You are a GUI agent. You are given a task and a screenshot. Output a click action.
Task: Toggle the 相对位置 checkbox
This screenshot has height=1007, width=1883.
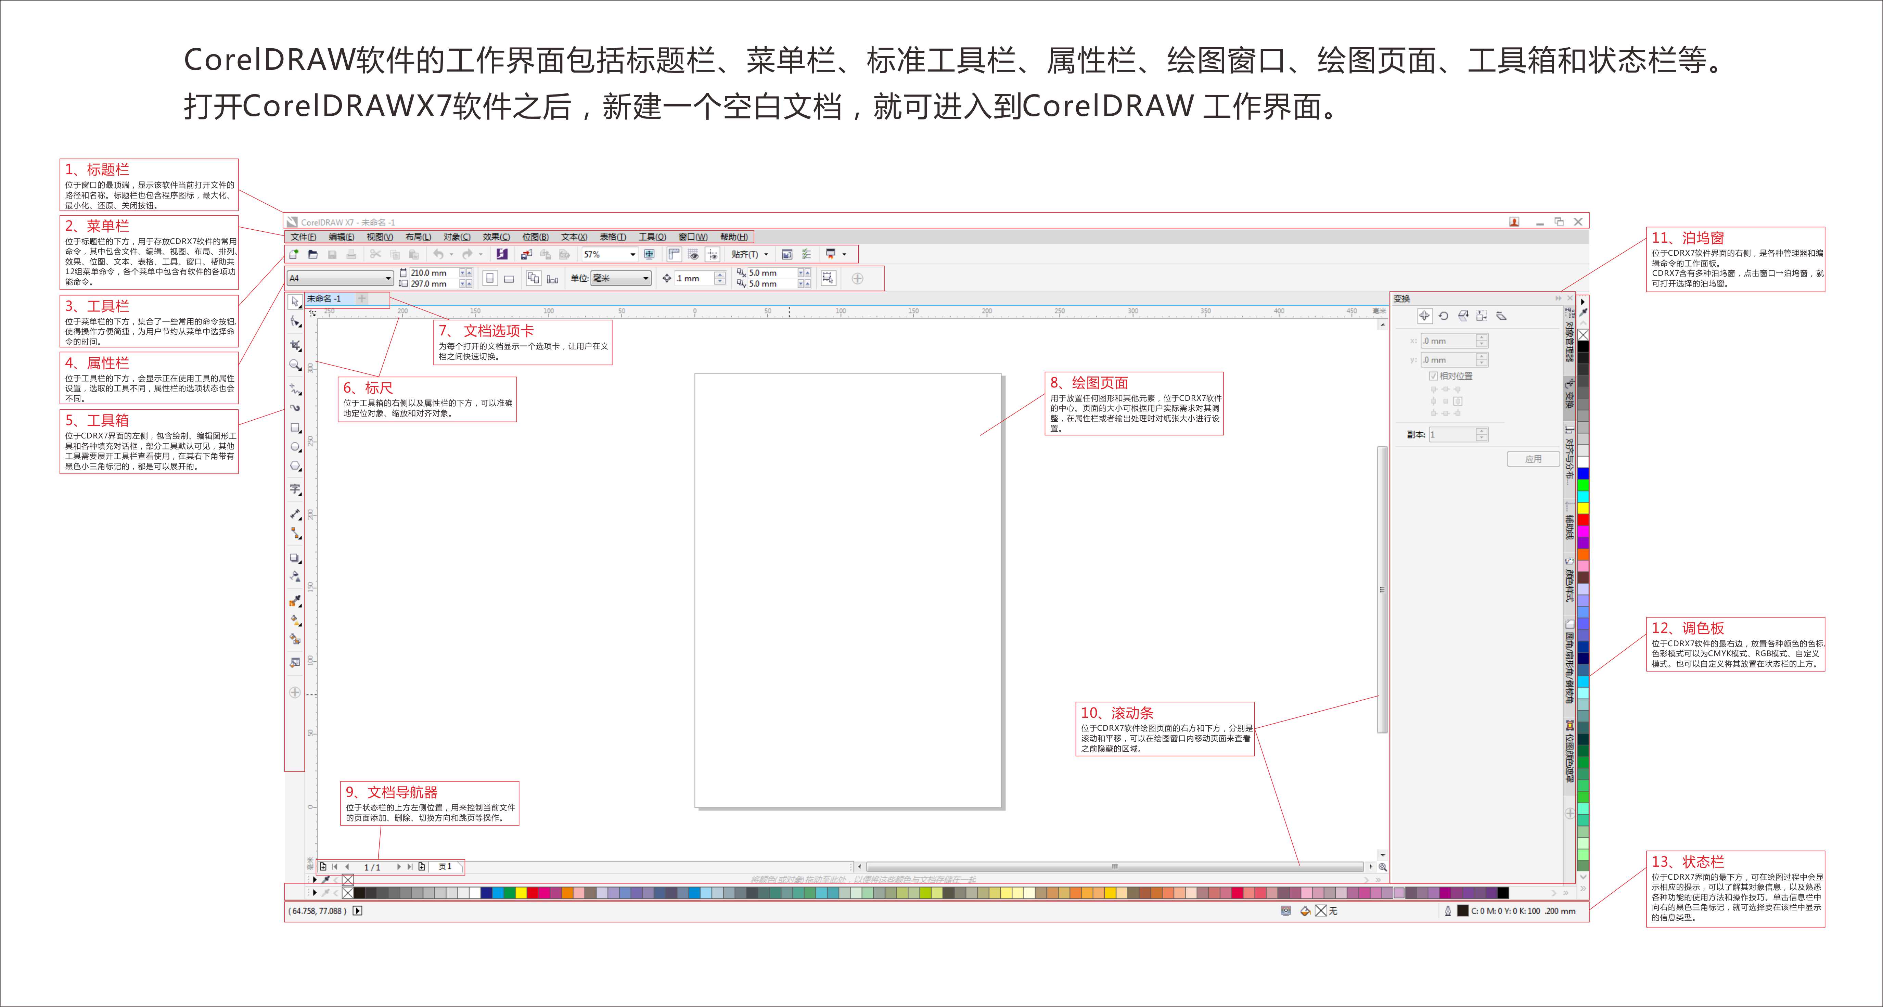(x=1433, y=376)
